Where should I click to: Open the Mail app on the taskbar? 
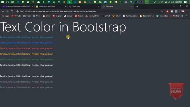[x=38, y=2]
